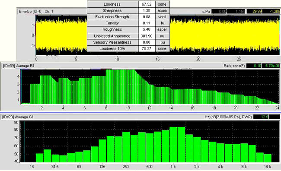
Task: Click the -1.205 amplitude readout field
Action: (272, 12)
